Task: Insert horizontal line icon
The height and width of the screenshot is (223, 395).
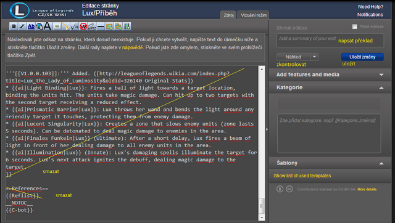Action: [x=101, y=26]
